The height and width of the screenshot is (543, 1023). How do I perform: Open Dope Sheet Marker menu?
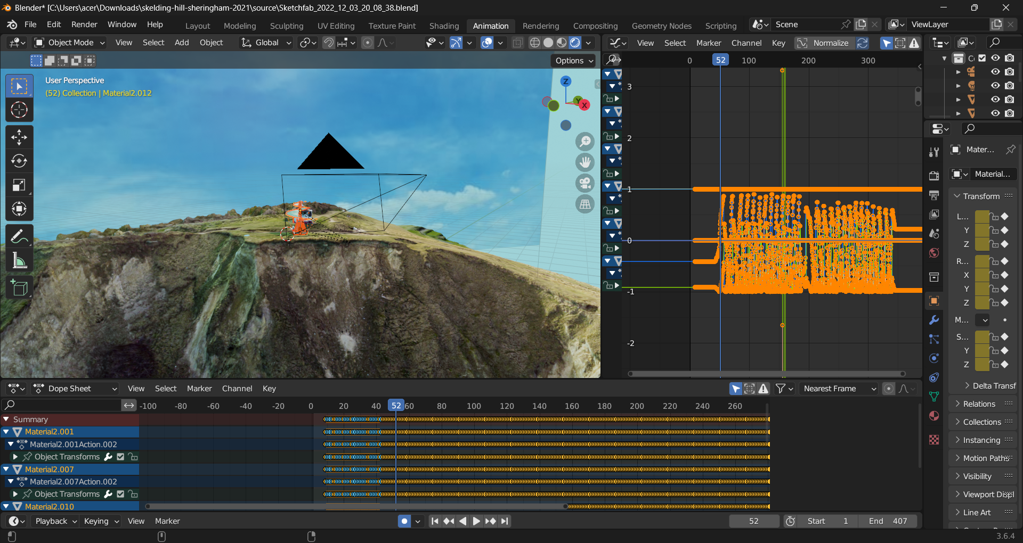(199, 389)
